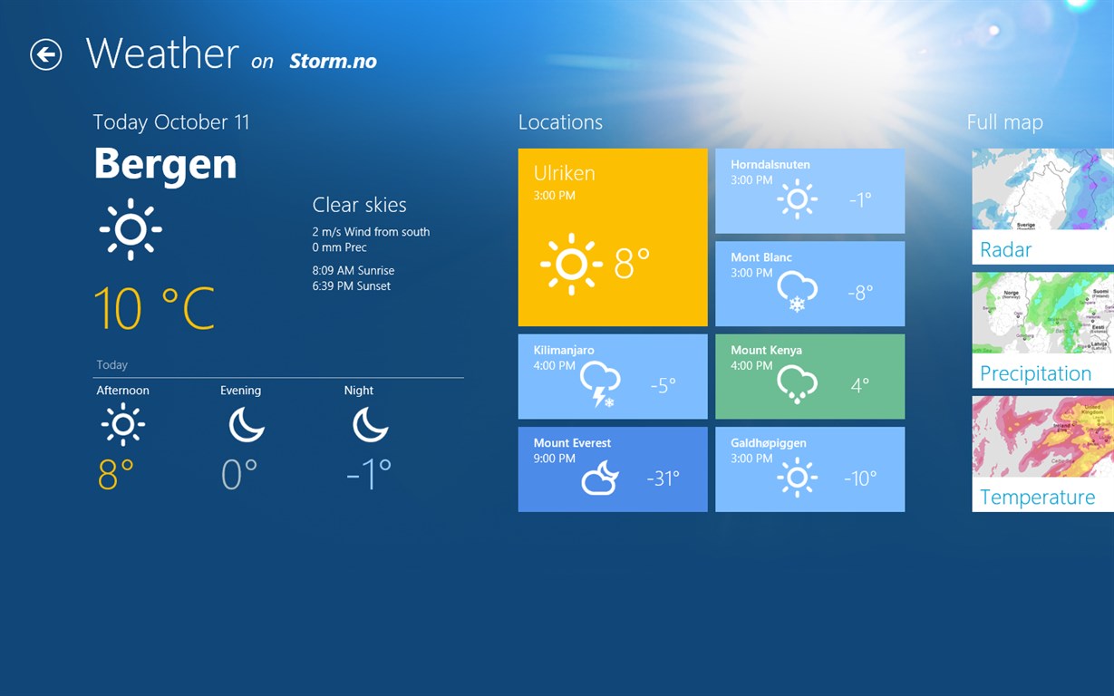Viewport: 1114px width, 696px height.
Task: Open the Mount Everest location tile
Action: [x=613, y=469]
